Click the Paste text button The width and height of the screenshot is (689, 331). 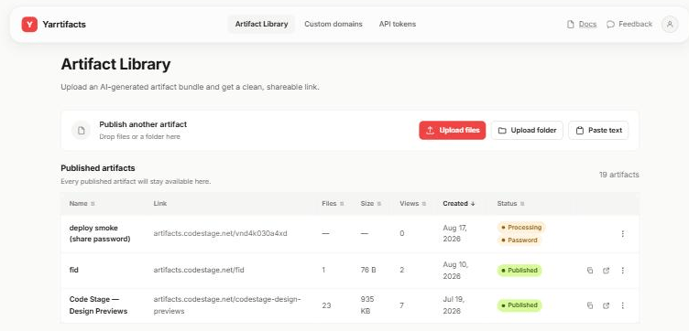[598, 130]
